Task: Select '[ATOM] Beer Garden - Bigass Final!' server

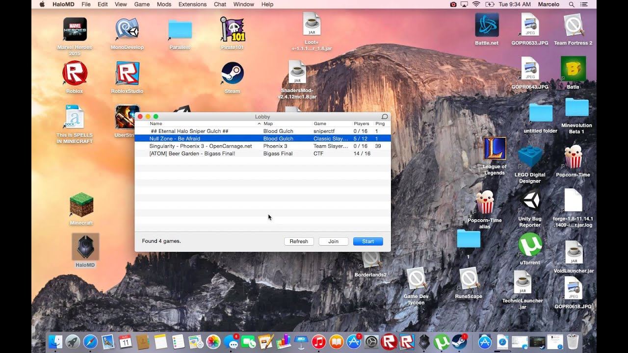Action: [262, 153]
